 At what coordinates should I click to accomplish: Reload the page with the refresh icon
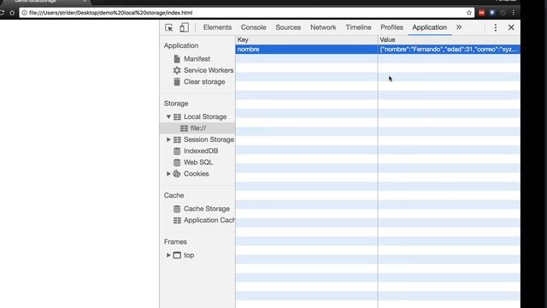(x=2, y=13)
